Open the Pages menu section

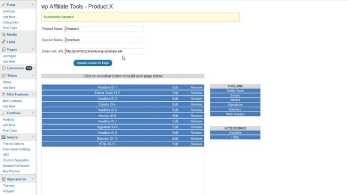pyautogui.click(x=12, y=49)
